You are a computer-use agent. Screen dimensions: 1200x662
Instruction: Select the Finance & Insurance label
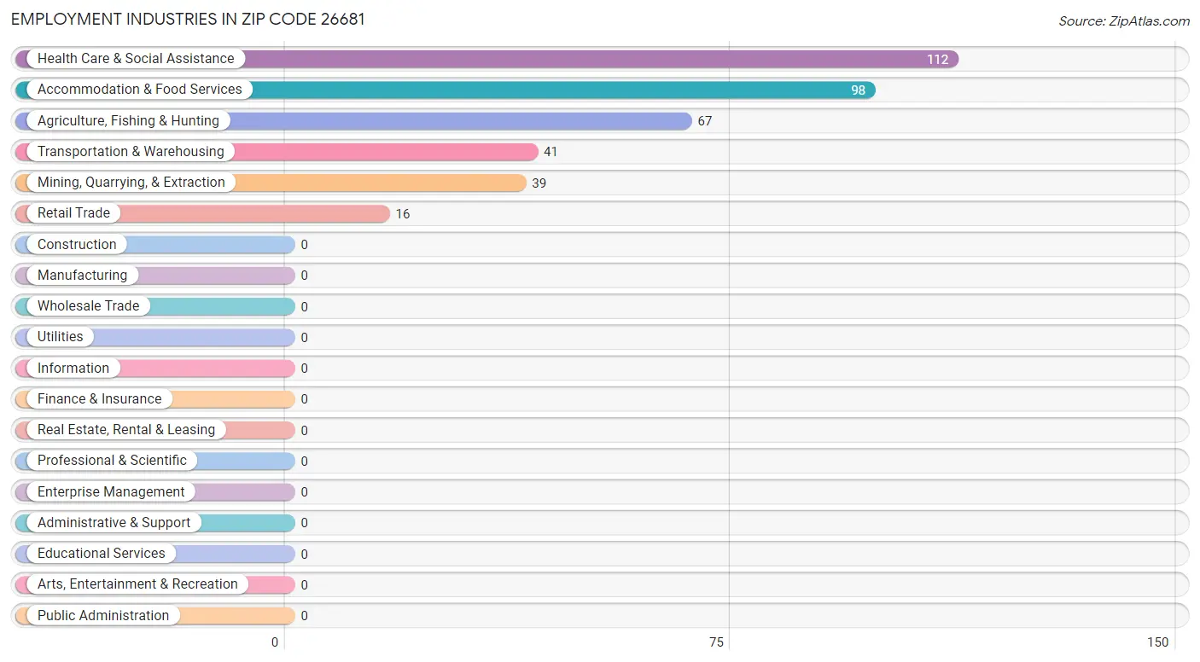[x=99, y=399]
